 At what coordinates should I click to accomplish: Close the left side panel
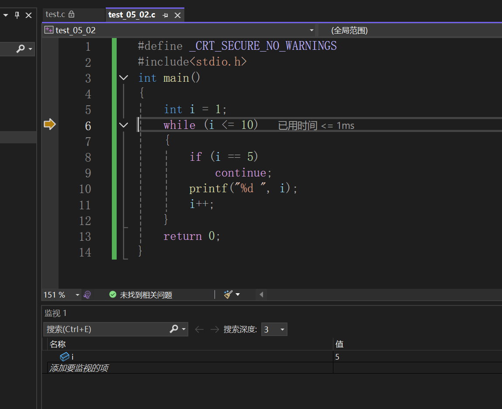pyautogui.click(x=29, y=15)
